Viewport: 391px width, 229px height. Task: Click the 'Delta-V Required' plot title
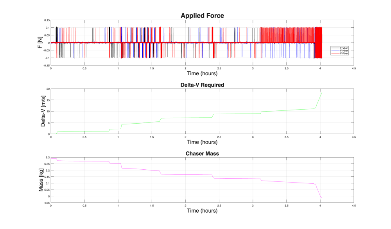point(202,85)
